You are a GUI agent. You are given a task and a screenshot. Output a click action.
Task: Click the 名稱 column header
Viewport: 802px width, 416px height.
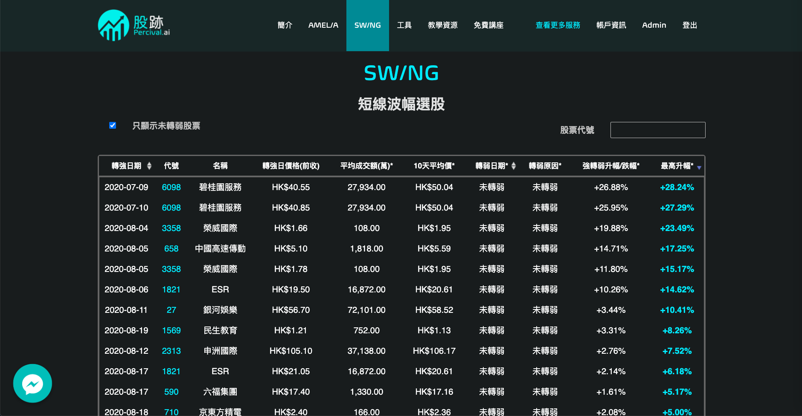click(x=220, y=166)
